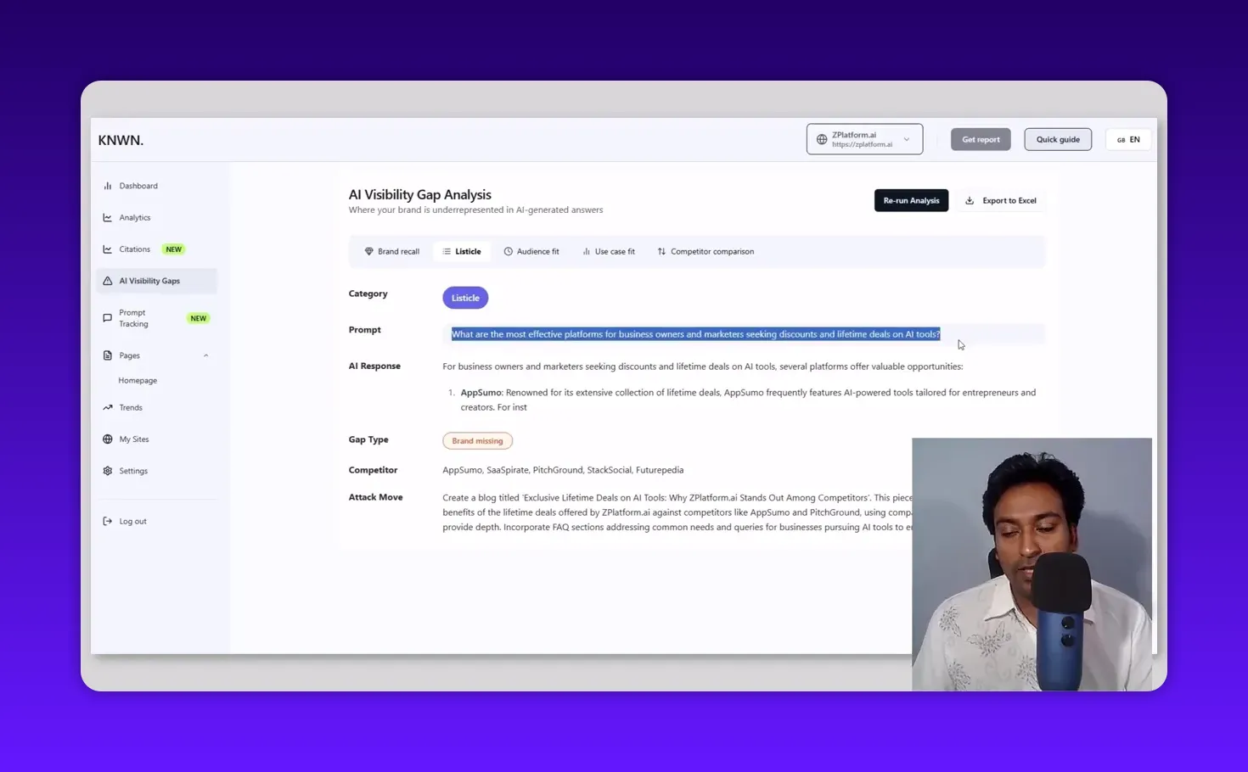Open the ZPlatform.ai site selector dropdown
This screenshot has height=772, width=1248.
coord(864,138)
